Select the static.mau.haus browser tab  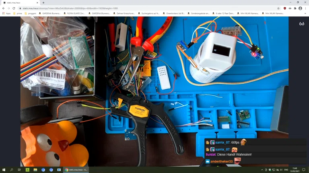[x=18, y=2]
